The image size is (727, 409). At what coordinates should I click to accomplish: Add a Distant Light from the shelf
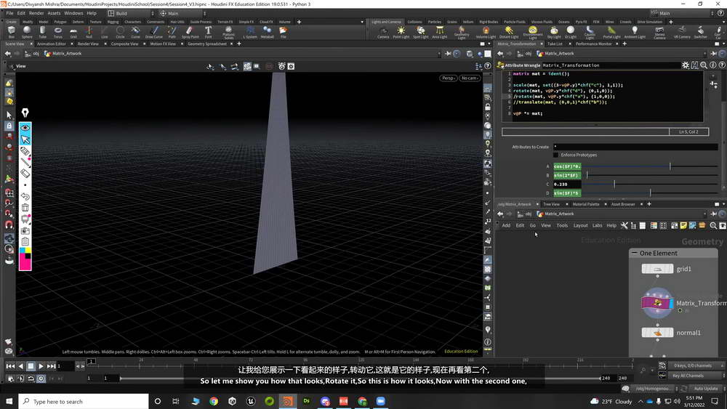(509, 32)
